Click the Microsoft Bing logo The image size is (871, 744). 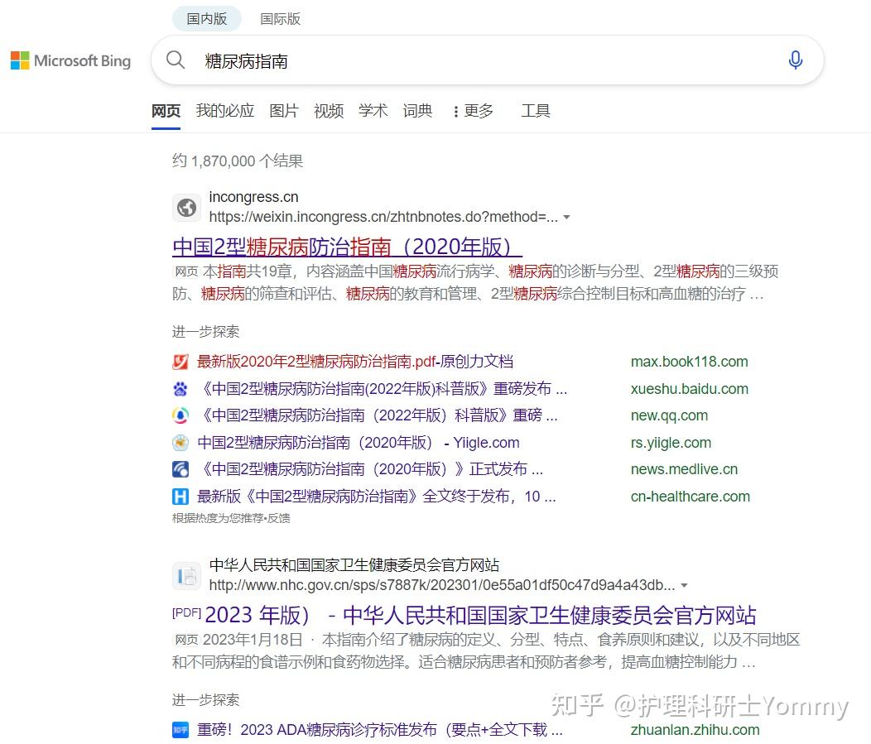click(x=71, y=60)
